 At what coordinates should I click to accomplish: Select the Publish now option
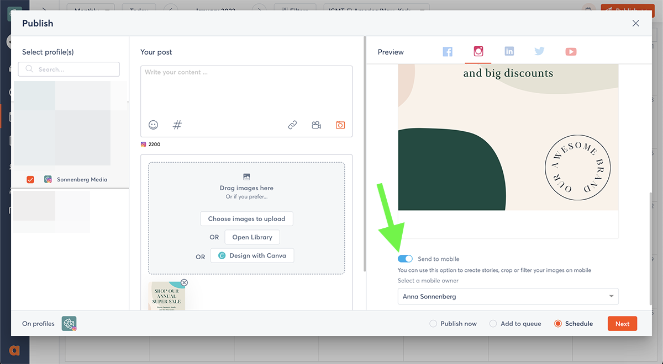(433, 324)
